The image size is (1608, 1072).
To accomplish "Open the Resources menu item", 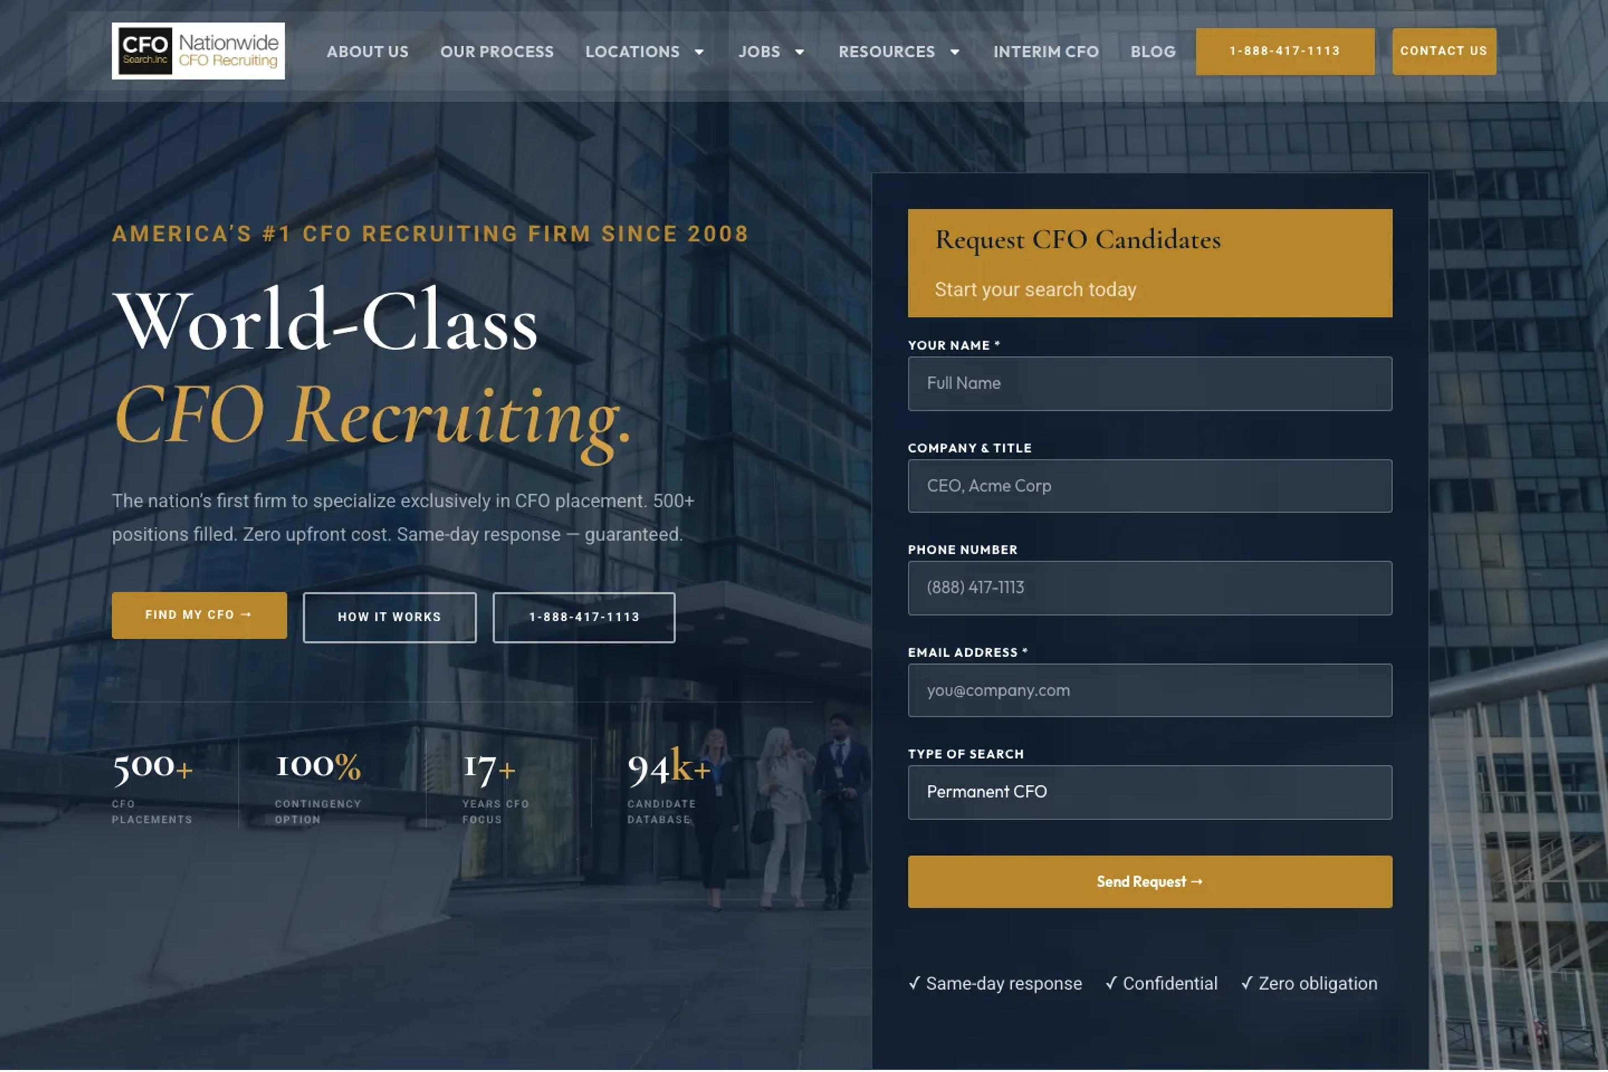I will click(887, 52).
